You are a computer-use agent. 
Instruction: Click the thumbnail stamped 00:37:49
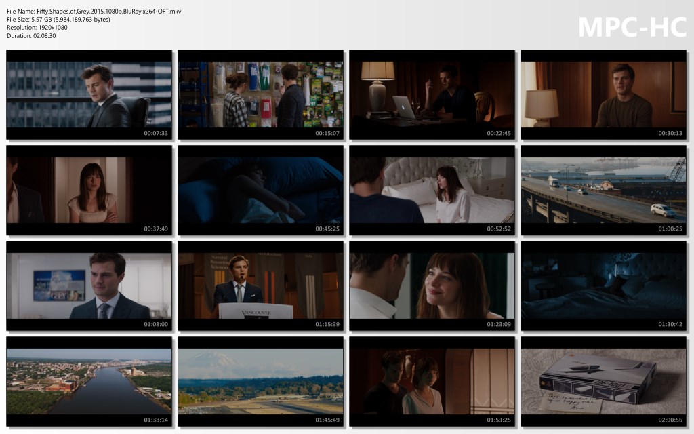point(89,191)
